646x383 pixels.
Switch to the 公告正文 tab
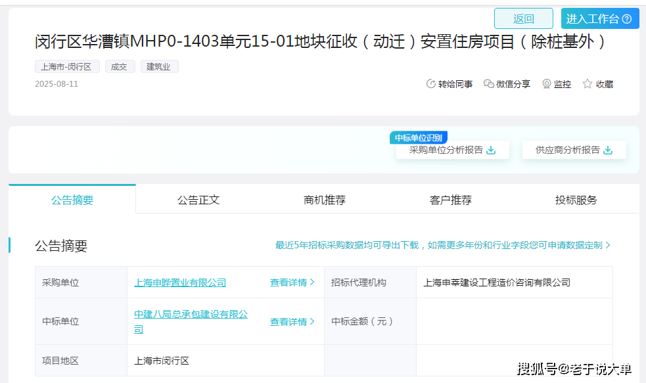(198, 200)
